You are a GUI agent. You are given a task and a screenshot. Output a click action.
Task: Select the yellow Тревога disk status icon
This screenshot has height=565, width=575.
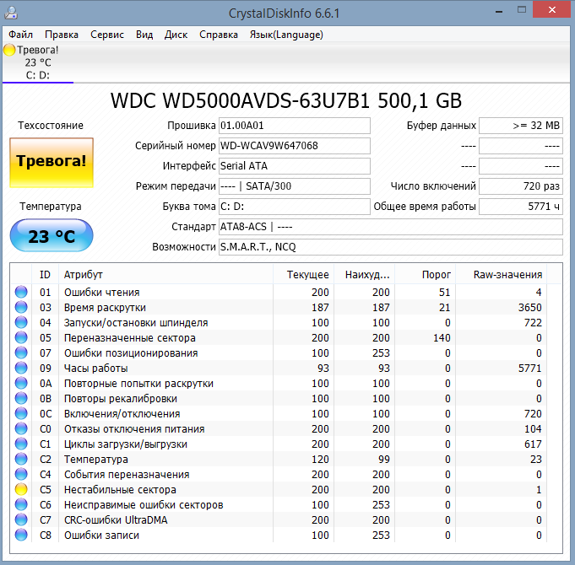9,50
